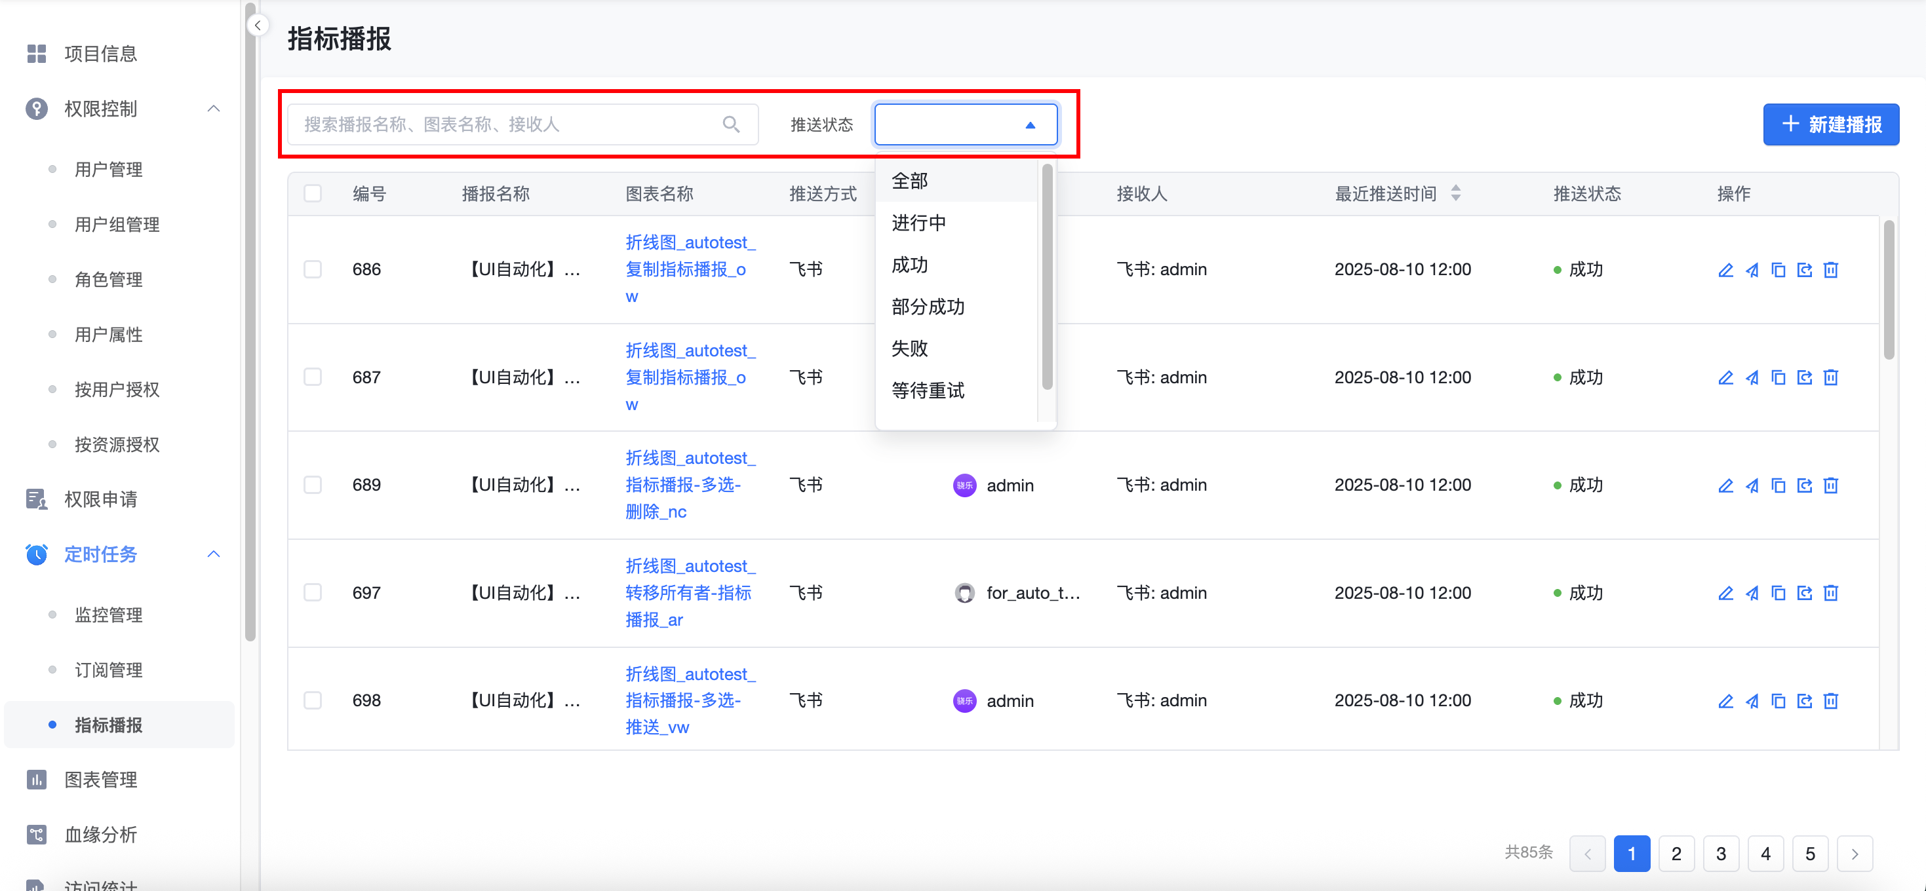Click edit pencil icon for row 686
1926x891 pixels.
(1725, 270)
